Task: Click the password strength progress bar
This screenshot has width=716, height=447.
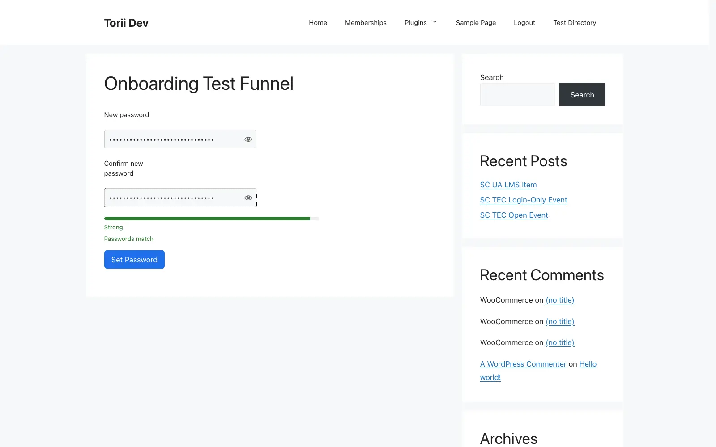Action: pos(212,219)
